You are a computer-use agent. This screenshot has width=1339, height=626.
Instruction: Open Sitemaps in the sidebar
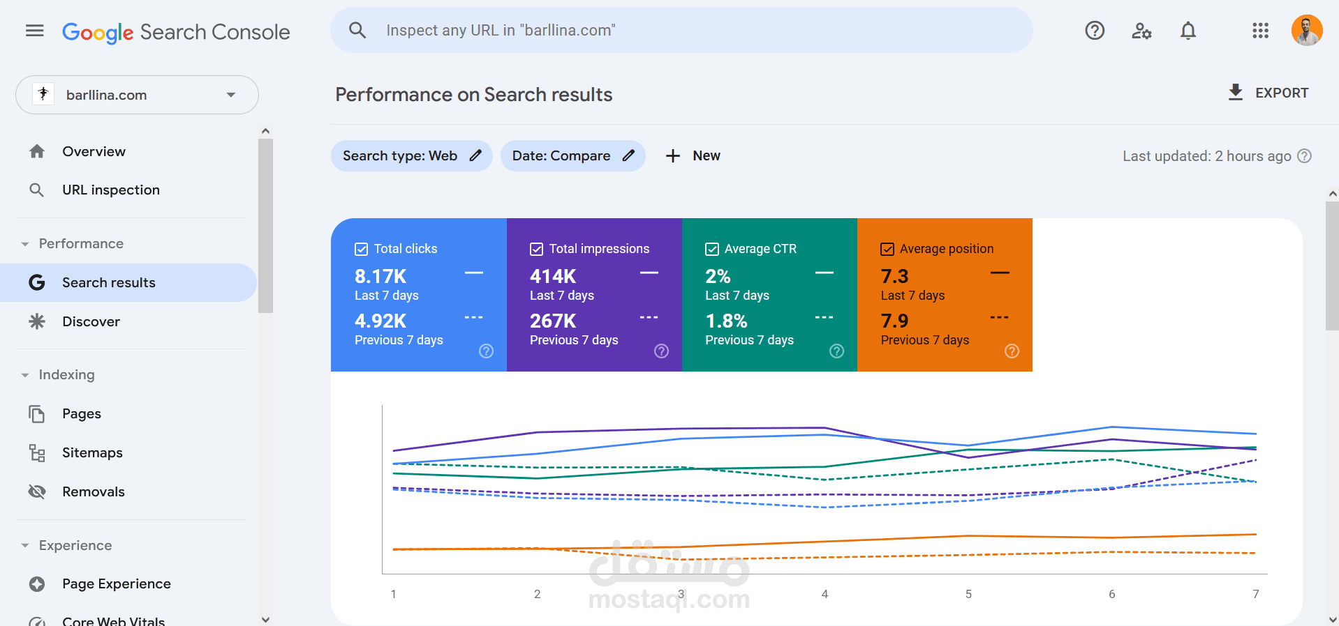tap(128, 452)
